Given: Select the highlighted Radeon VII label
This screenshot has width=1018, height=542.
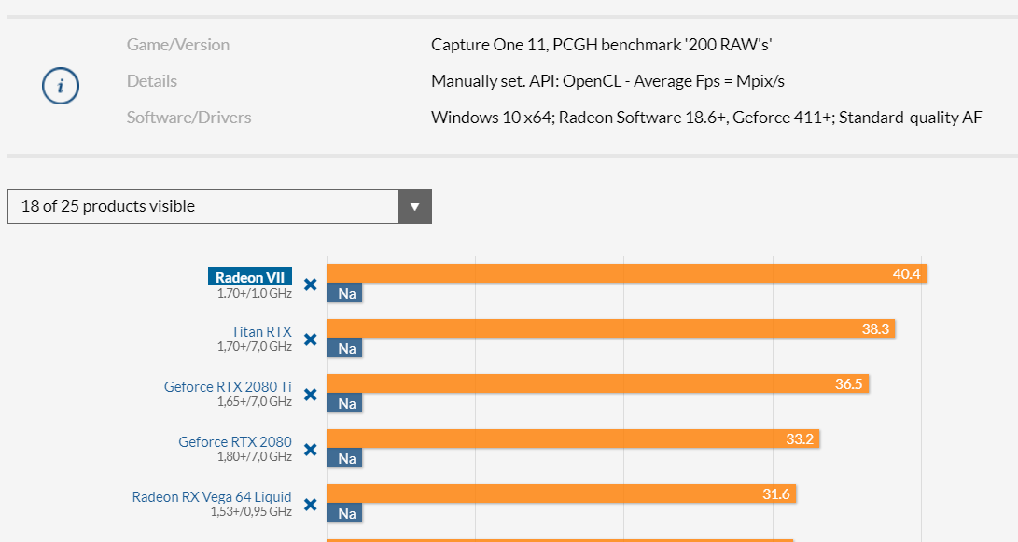Looking at the screenshot, I should 249,277.
